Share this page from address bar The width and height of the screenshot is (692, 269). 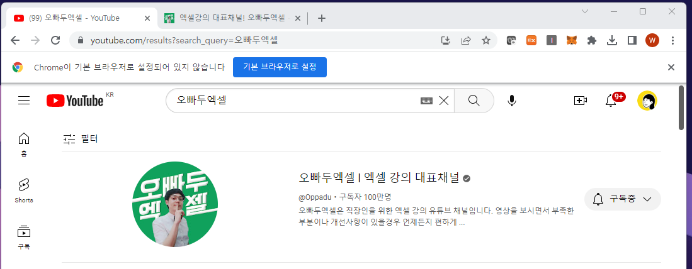point(466,40)
